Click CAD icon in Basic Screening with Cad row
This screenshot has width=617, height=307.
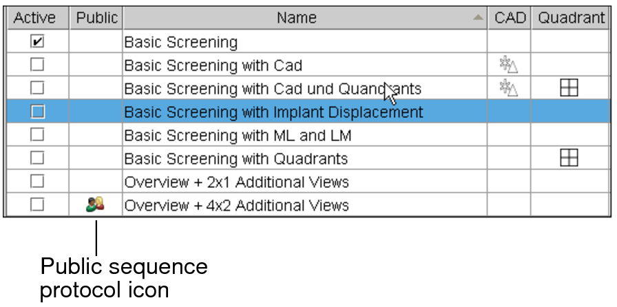[x=508, y=65]
